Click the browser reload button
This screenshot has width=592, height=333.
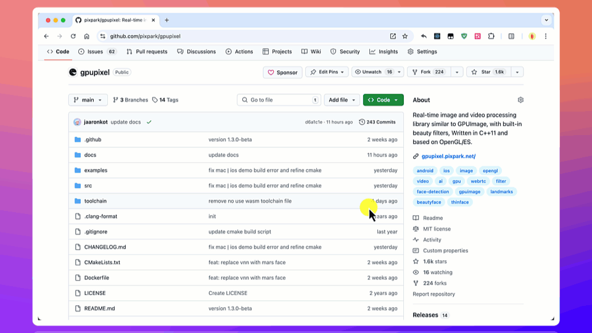(x=73, y=36)
